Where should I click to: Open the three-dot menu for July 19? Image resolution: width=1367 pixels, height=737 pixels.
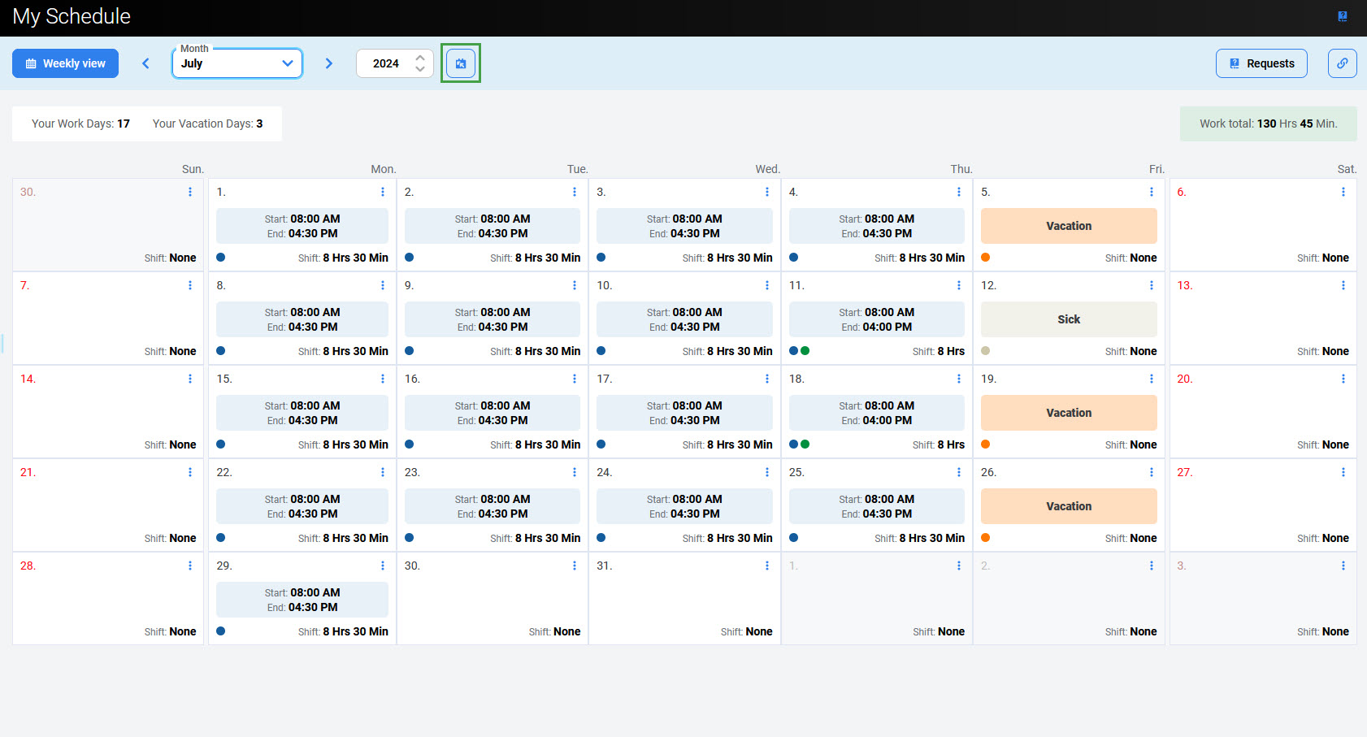(1151, 379)
